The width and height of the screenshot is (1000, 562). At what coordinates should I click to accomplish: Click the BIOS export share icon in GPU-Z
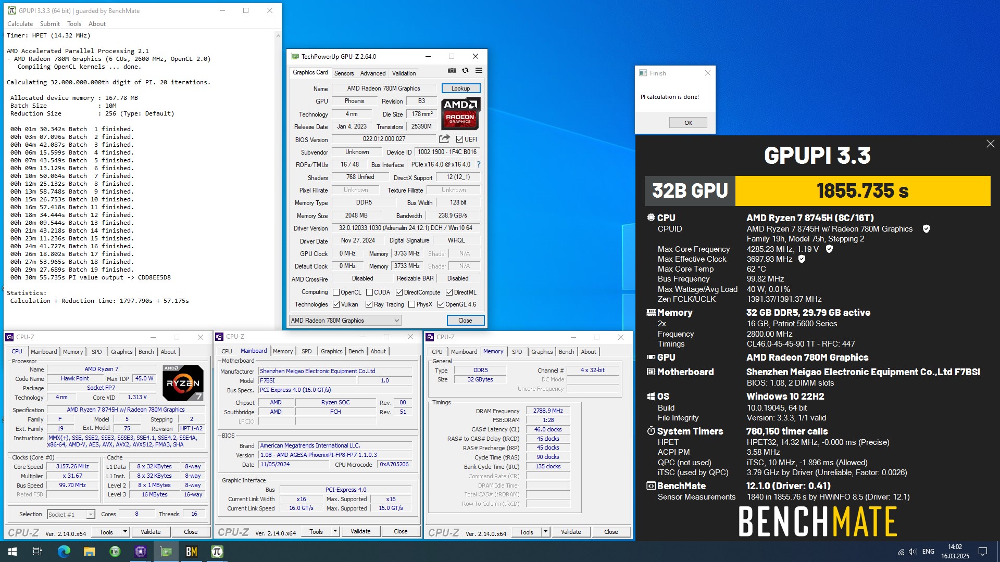coord(444,139)
